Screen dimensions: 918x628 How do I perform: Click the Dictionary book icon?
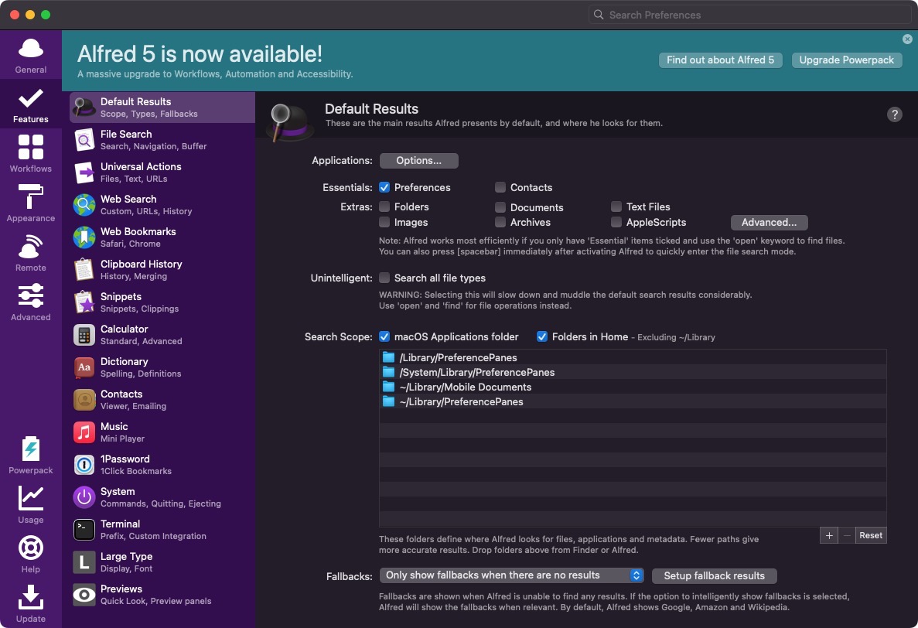point(84,367)
